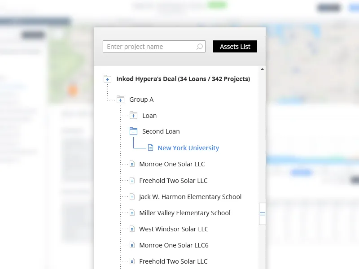Collapse the Second Loan folder
Image resolution: width=359 pixels, height=269 pixels.
(x=133, y=131)
